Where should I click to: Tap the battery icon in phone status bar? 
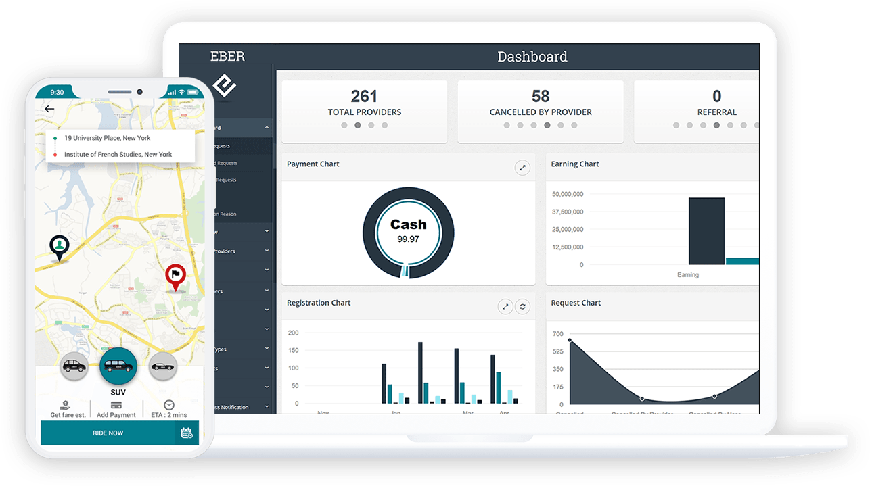191,92
